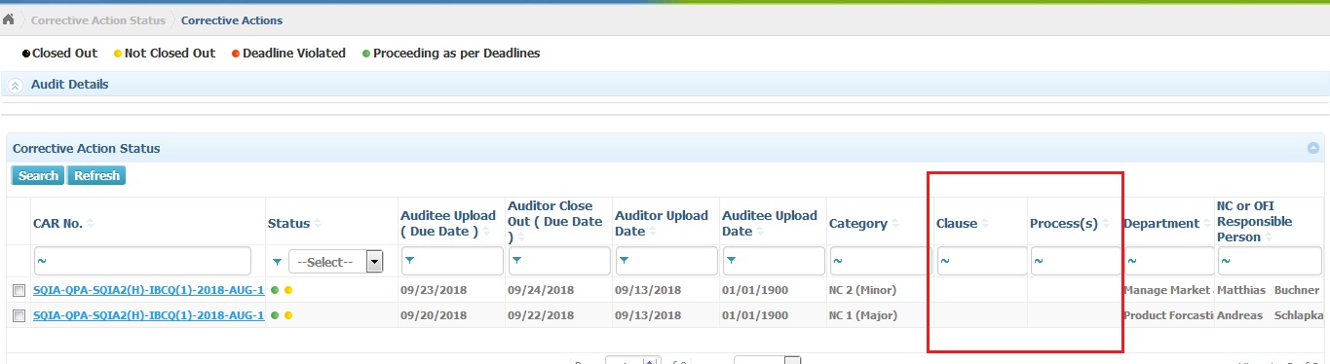
Task: Collapse the Corrective Action Status panel
Action: pos(1313,148)
